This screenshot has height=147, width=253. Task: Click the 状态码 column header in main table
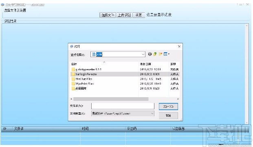point(148,129)
